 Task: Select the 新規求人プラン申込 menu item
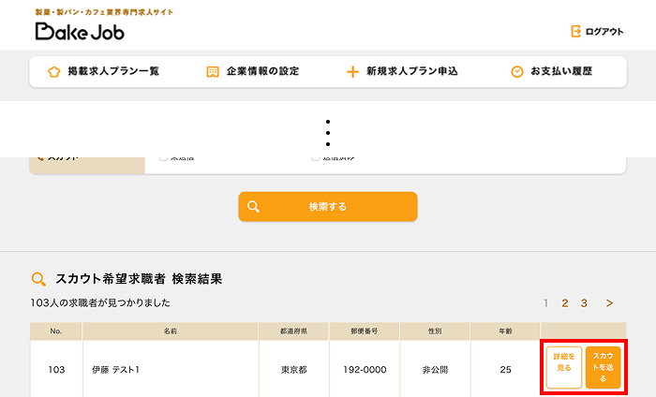pyautogui.click(x=411, y=72)
